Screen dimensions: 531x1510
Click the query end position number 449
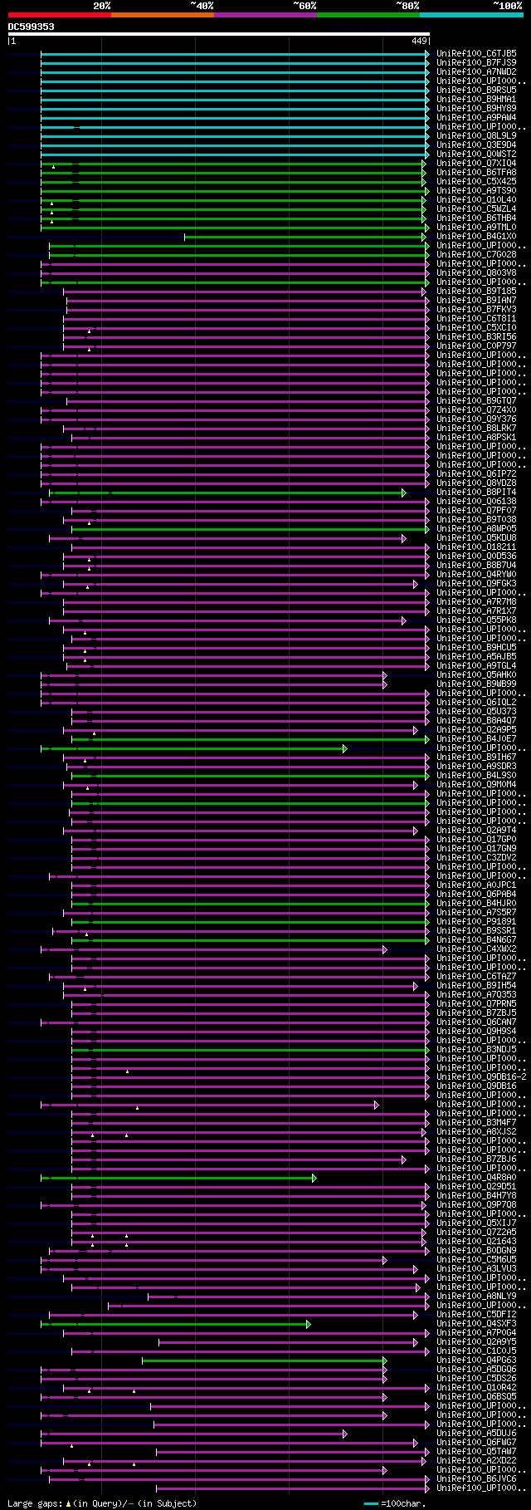[x=419, y=41]
